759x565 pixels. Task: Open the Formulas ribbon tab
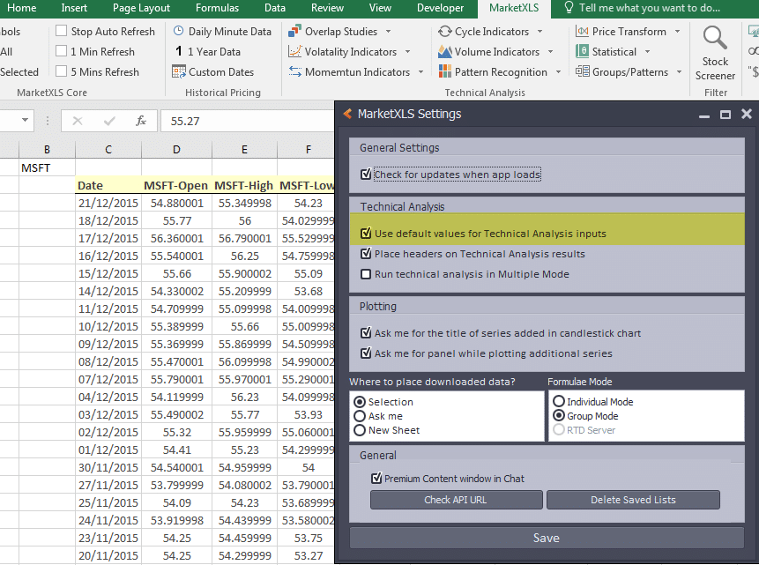point(218,8)
